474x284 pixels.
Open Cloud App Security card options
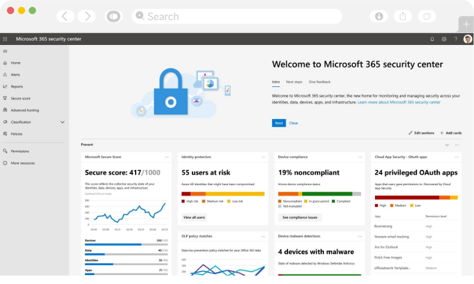click(457, 157)
